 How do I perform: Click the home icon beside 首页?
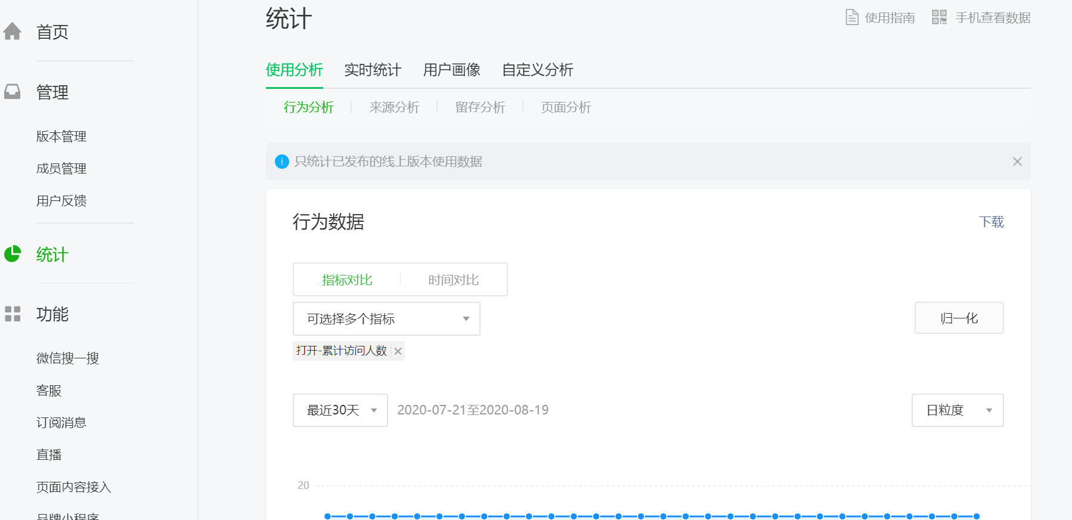(13, 32)
